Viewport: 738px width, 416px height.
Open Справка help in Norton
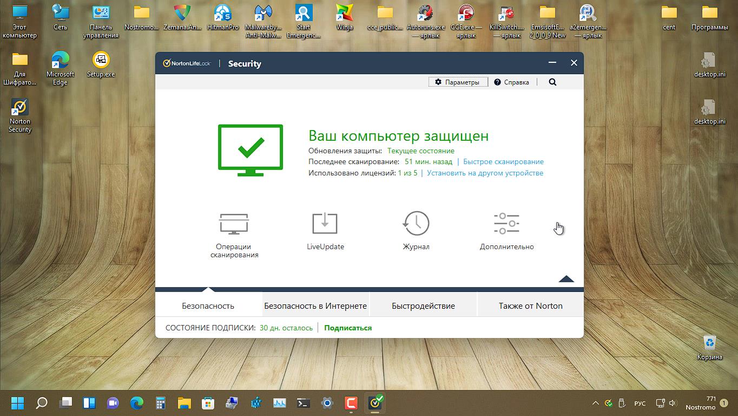(511, 82)
